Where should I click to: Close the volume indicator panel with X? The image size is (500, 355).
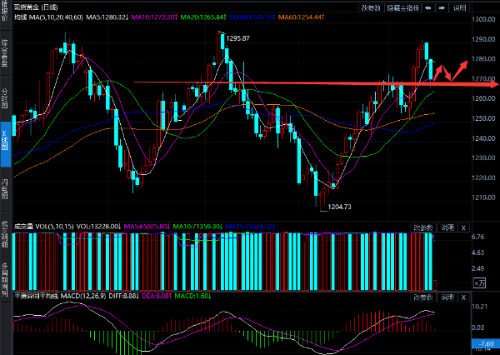tap(463, 227)
